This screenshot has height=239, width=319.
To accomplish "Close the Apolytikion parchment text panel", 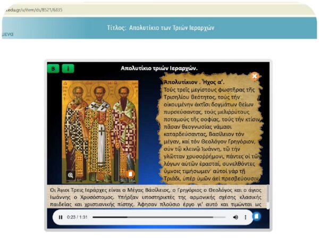I will click(255, 76).
